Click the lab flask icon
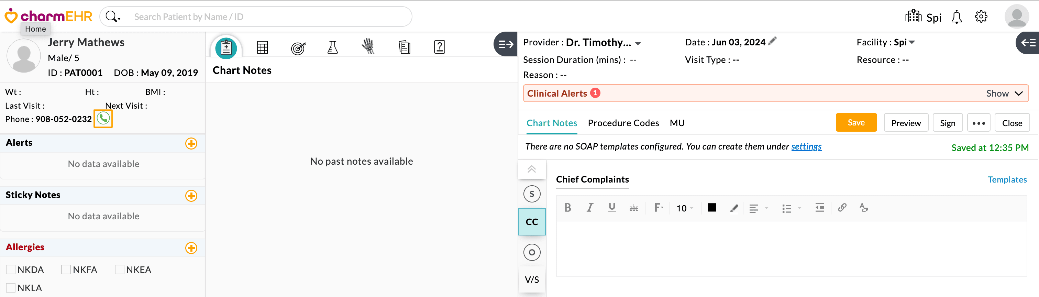Viewport: 1039px width, 297px height. [332, 47]
